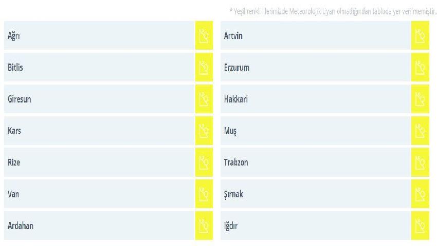Click the yellow warning icon for Ardahan
Image resolution: width=437 pixels, height=246 pixels.
tap(204, 225)
